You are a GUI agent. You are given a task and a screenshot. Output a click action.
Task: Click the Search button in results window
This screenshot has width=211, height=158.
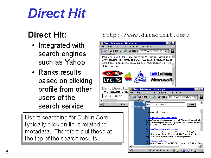point(191,105)
